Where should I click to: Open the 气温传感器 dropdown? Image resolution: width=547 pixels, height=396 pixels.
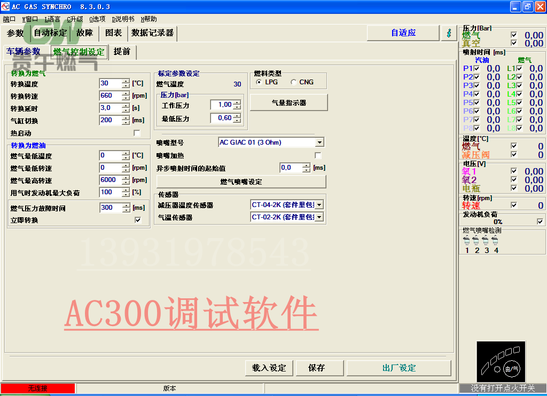point(319,217)
